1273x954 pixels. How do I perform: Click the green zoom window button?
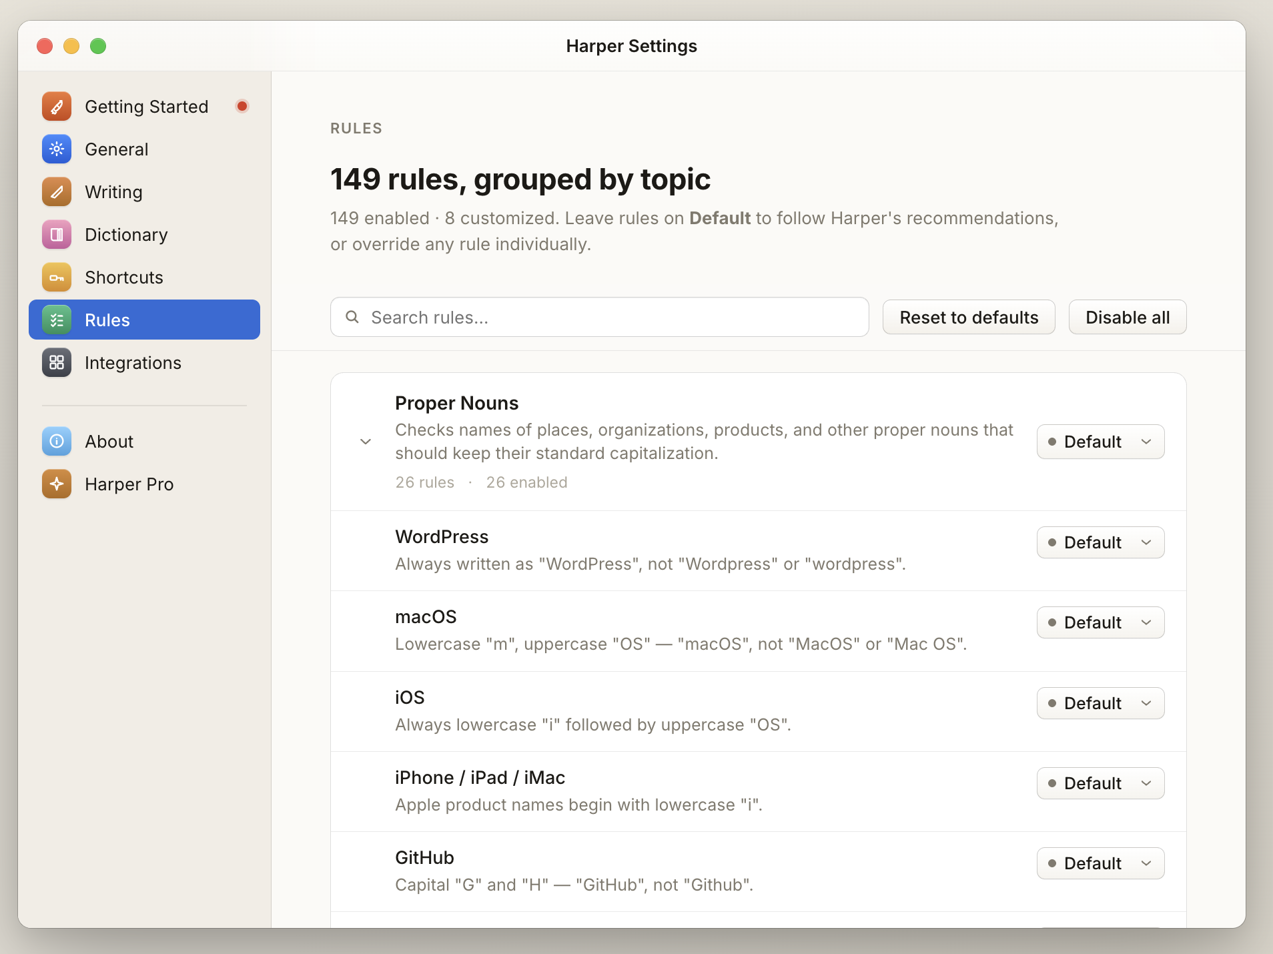[98, 46]
